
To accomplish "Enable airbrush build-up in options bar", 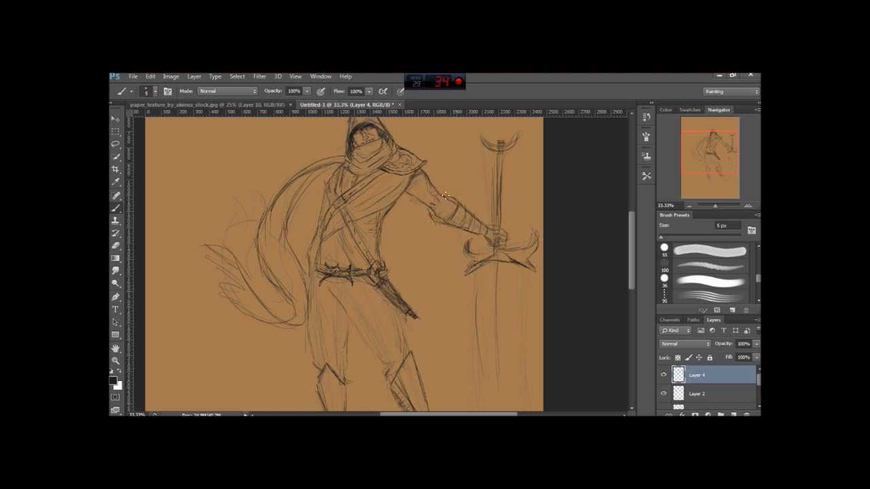I will click(x=384, y=91).
